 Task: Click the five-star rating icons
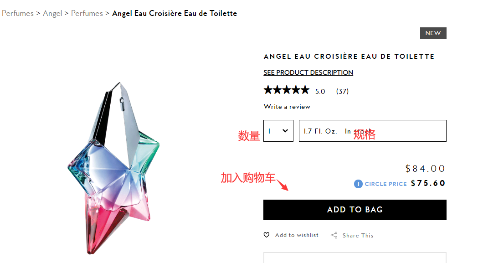click(287, 90)
